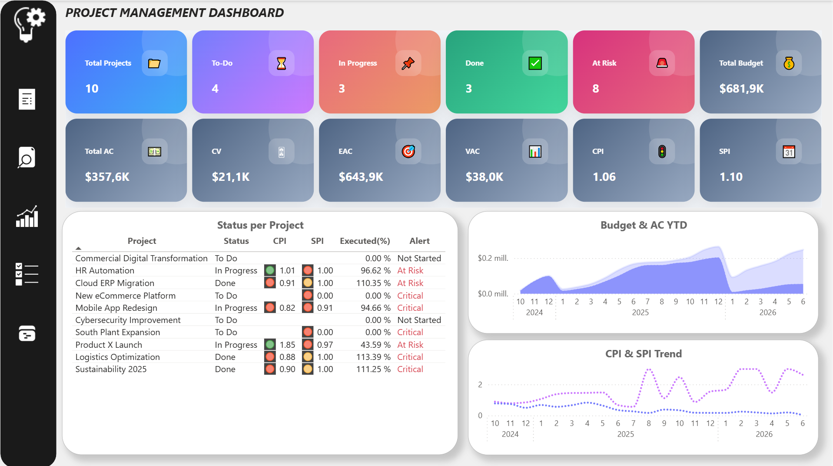Select Mobile App Redesign project name
833x466 pixels.
point(116,308)
